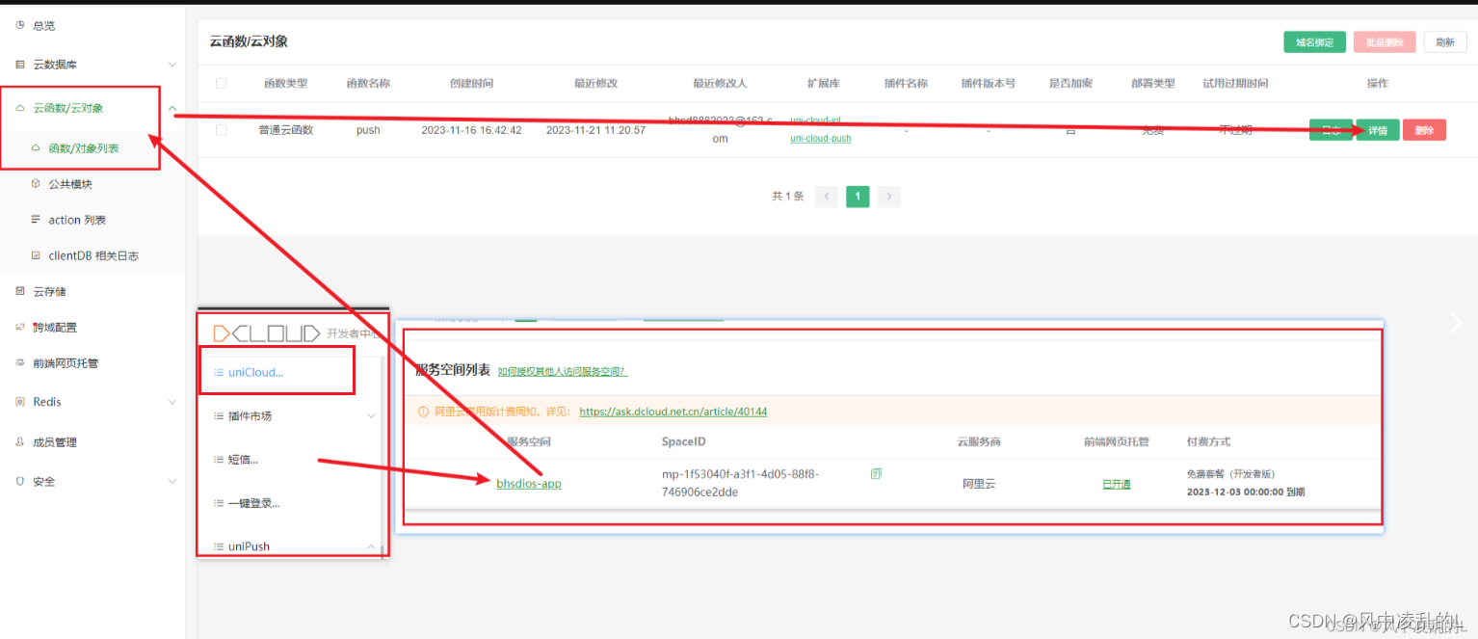Expand the uniPush menu in DCloud panel
Screen dimensions: 1478x639
coord(370,546)
